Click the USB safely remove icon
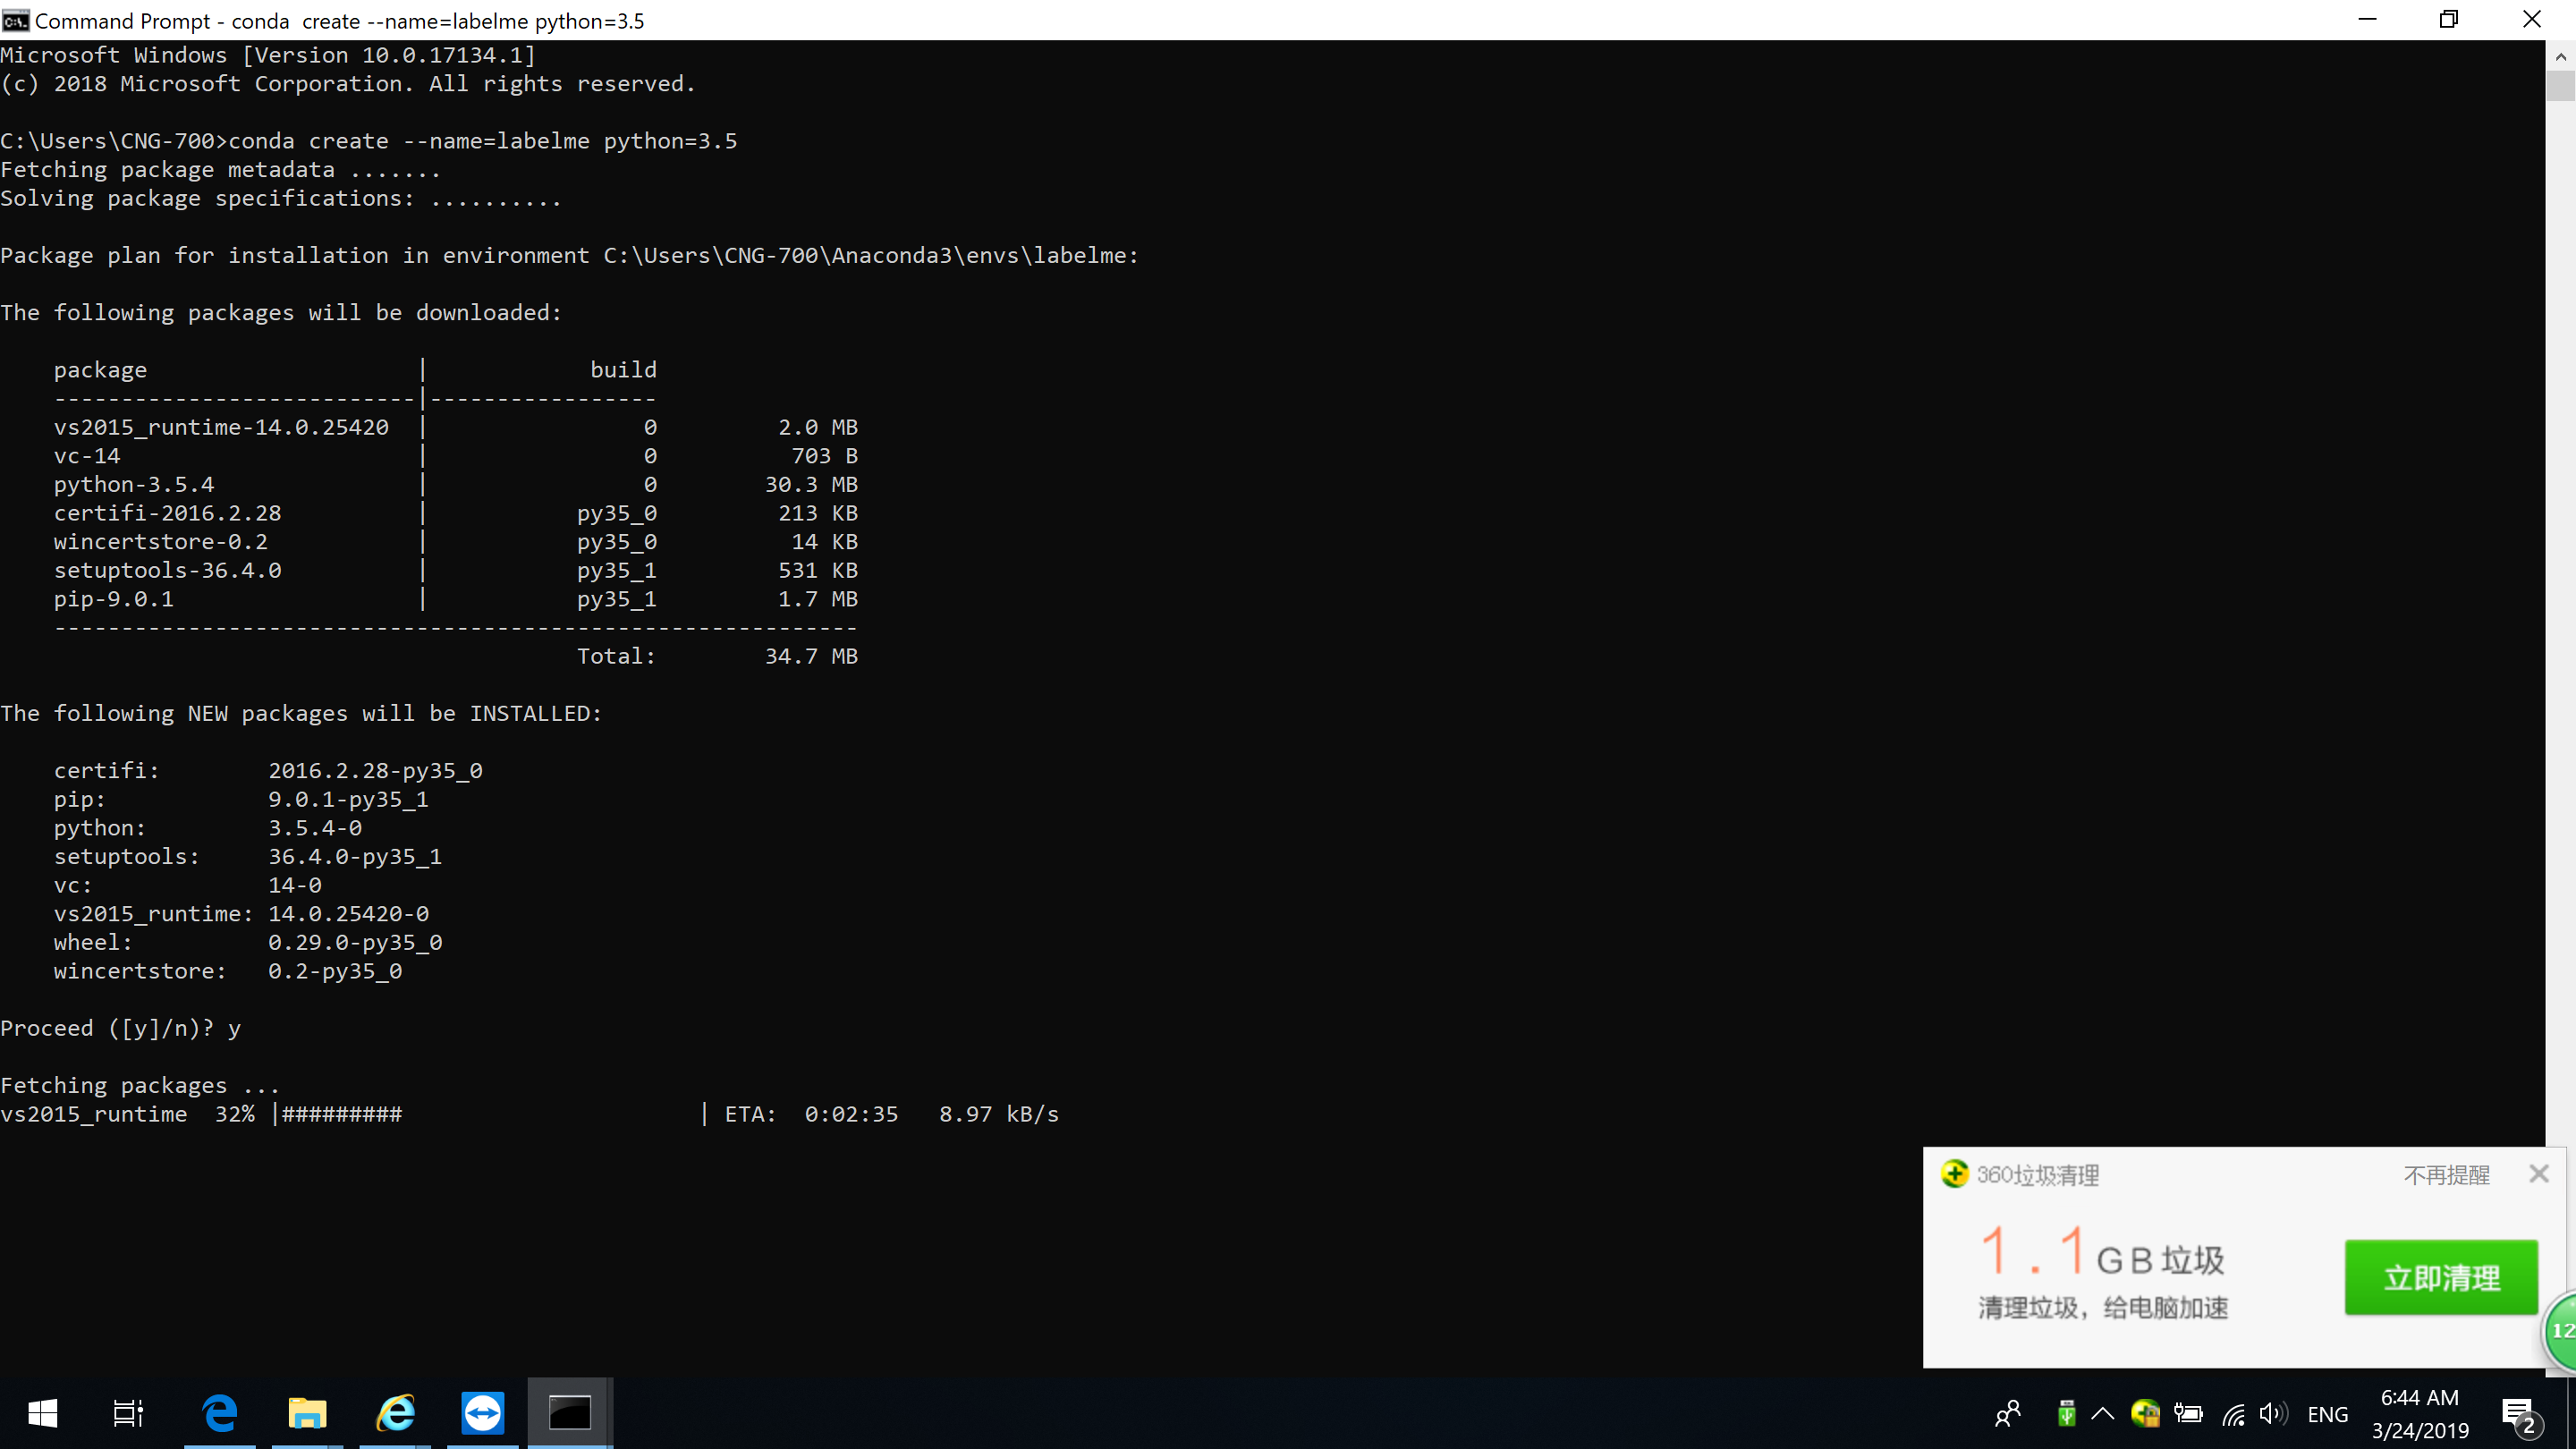The width and height of the screenshot is (2576, 1449). pos(2066,1413)
